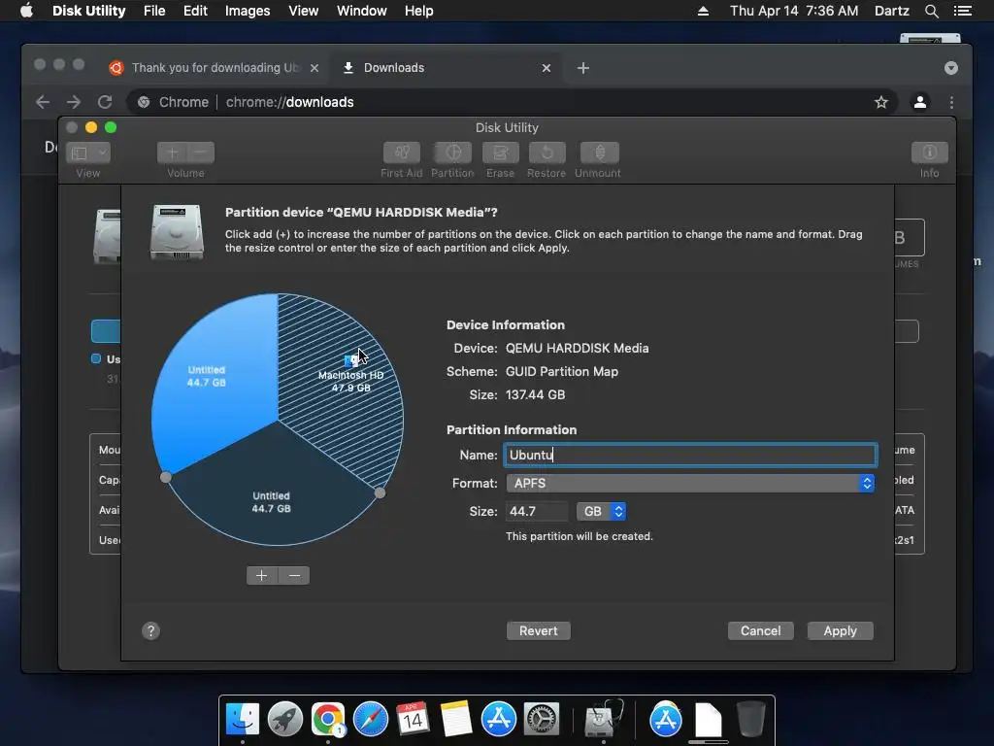994x746 pixels.
Task: Bookmark page with Chrome star icon
Action: pos(881,102)
